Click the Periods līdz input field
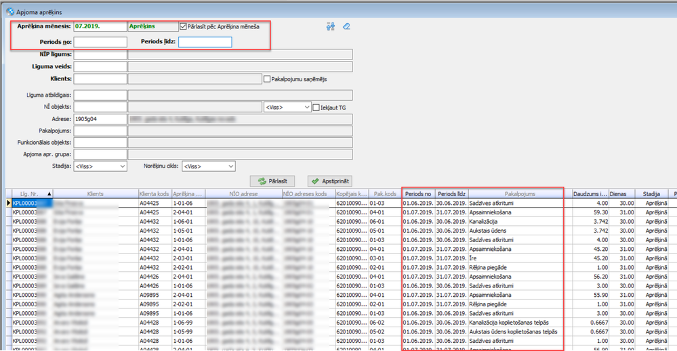677x351 pixels. tap(205, 42)
